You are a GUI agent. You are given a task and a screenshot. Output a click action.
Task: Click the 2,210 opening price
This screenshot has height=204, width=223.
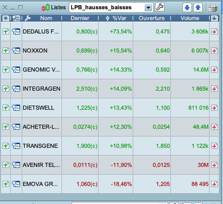(163, 89)
